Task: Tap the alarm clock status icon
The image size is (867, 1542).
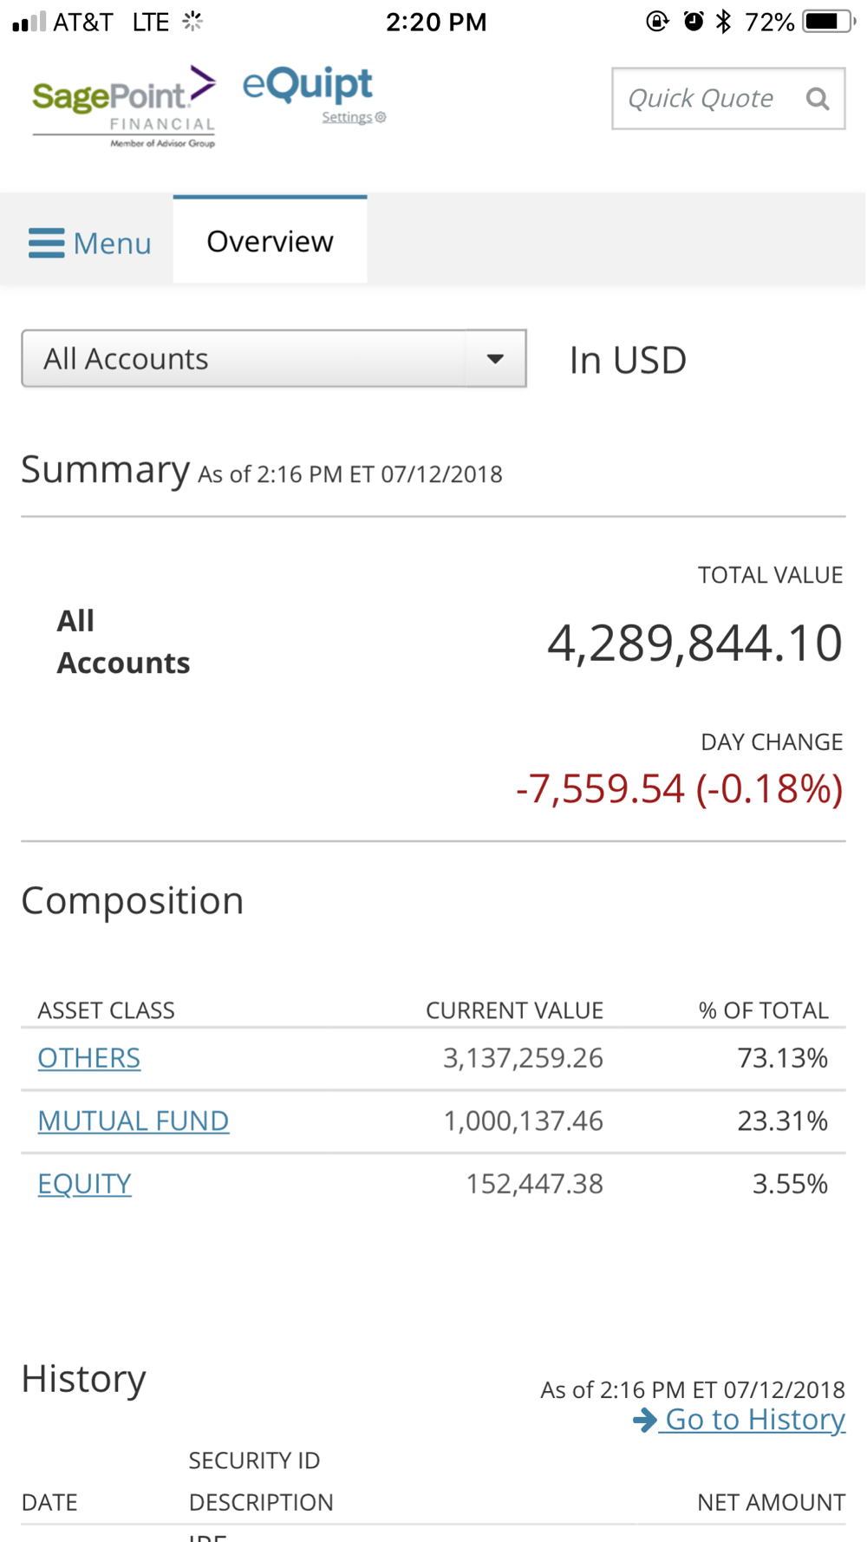Action: pyautogui.click(x=693, y=22)
